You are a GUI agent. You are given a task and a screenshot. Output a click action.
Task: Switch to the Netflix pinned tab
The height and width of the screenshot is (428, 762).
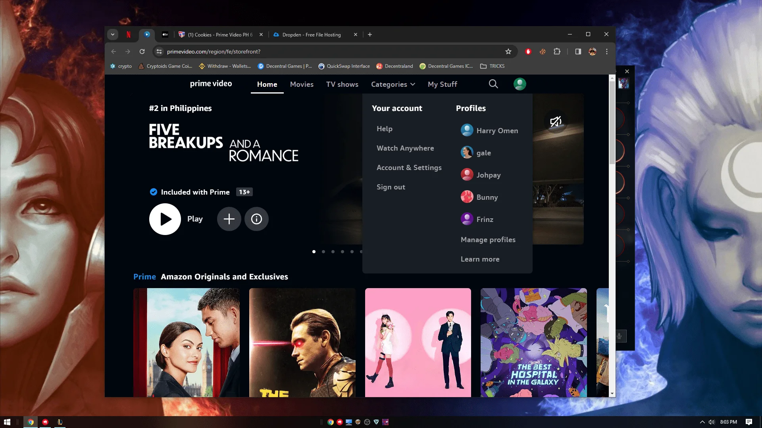click(129, 34)
